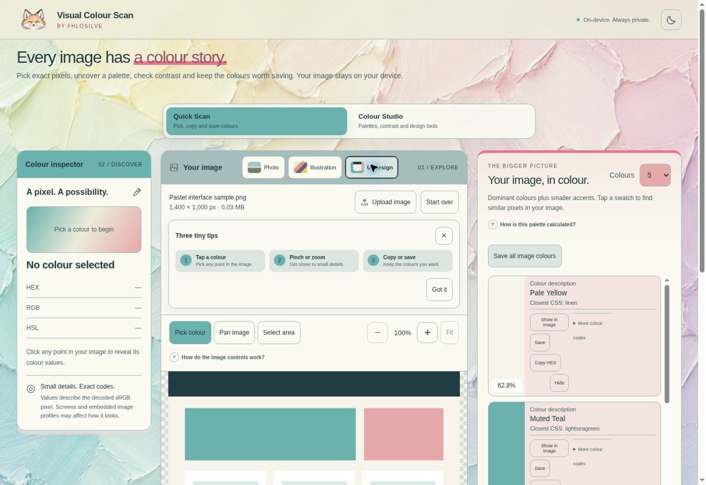706x485 pixels.
Task: Select the UI design sample image
Action: click(371, 168)
